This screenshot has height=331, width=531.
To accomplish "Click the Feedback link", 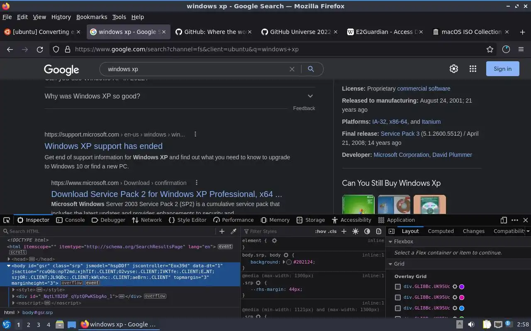I will (x=304, y=108).
